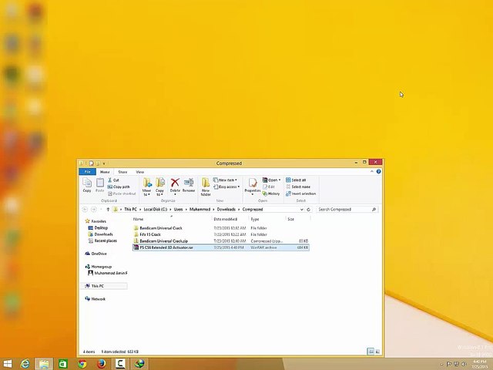Image resolution: width=493 pixels, height=370 pixels.
Task: Click the help question mark icon
Action: click(378, 171)
